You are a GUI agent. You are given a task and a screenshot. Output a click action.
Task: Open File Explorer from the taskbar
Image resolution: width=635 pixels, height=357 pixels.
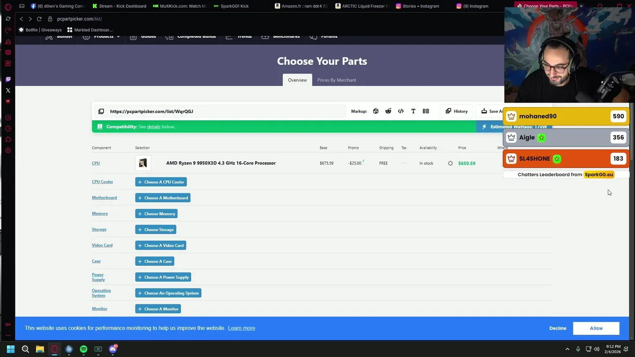(40, 349)
